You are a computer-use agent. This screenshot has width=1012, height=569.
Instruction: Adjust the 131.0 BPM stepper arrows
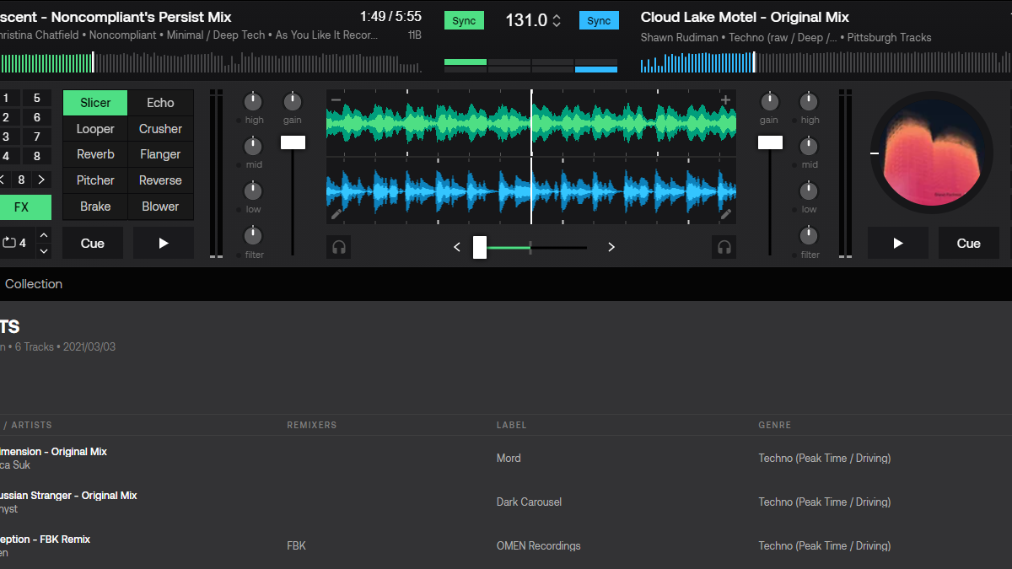point(557,21)
